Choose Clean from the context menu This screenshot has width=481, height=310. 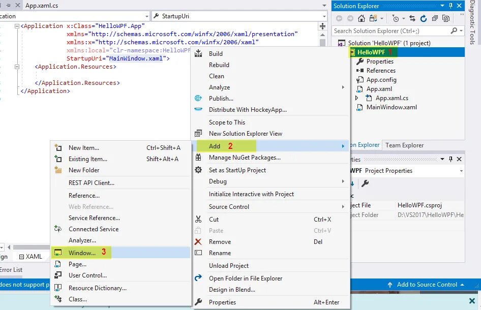click(x=271, y=76)
